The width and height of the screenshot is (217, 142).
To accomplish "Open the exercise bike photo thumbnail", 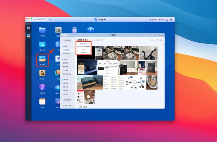I will click(x=149, y=53).
